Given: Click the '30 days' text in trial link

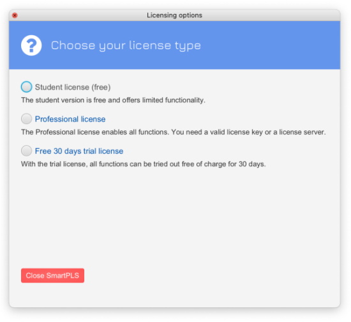Looking at the screenshot, I should coord(66,151).
